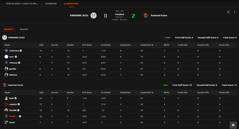Open player captain's profile name
Screen dimensions: 239x129
(13, 104)
